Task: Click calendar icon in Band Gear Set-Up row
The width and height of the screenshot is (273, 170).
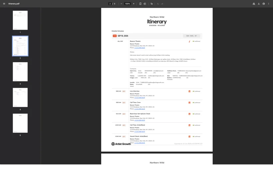Action: click(189, 114)
